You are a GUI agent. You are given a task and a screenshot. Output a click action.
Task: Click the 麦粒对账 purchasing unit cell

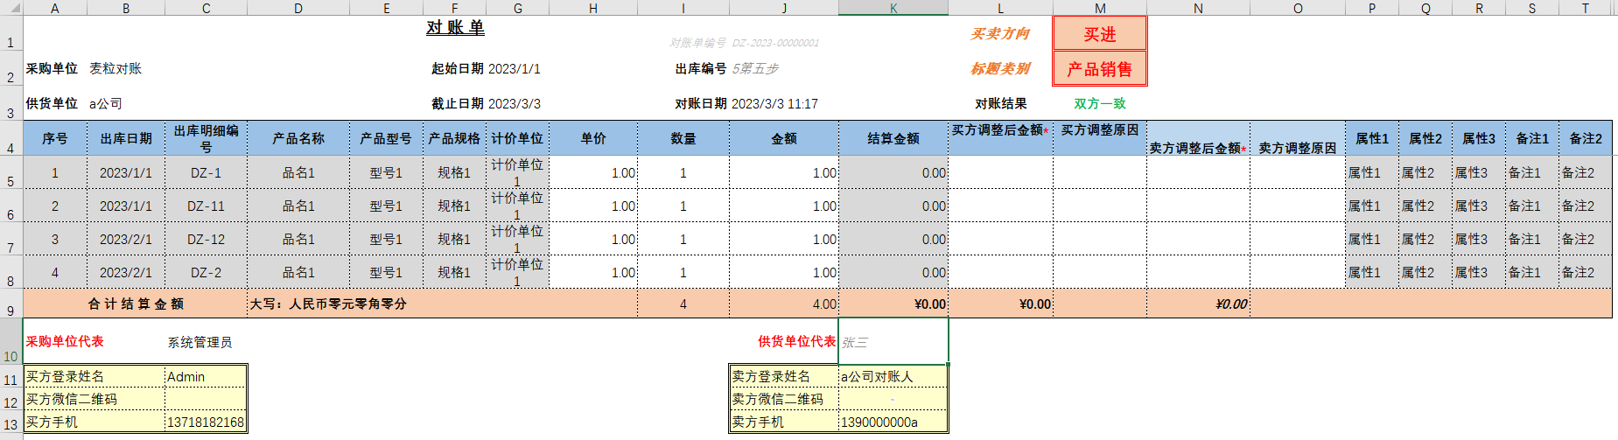(116, 69)
